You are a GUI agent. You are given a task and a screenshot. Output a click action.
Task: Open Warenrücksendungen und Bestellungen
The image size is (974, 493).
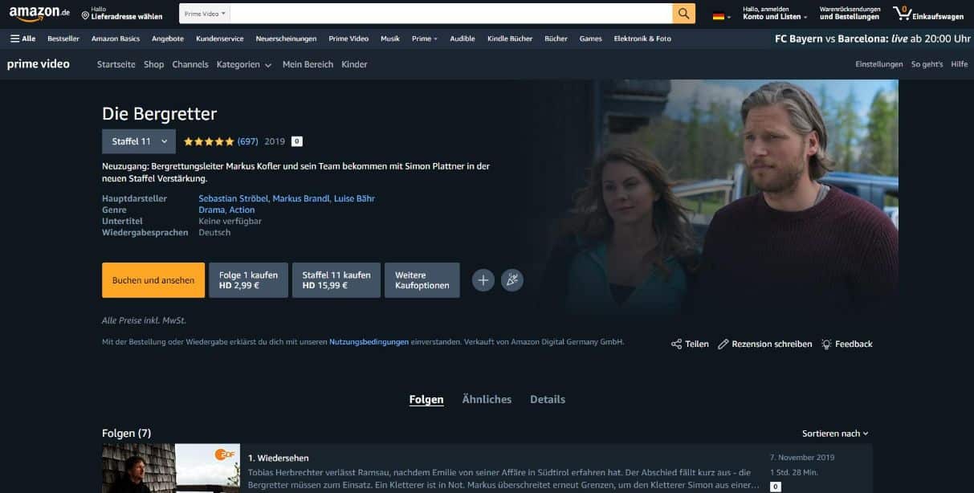pos(850,14)
